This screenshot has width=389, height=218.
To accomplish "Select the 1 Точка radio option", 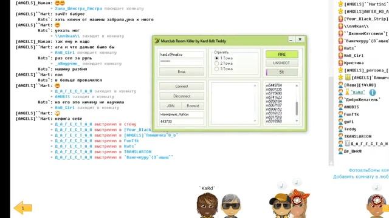I will 216,58.
